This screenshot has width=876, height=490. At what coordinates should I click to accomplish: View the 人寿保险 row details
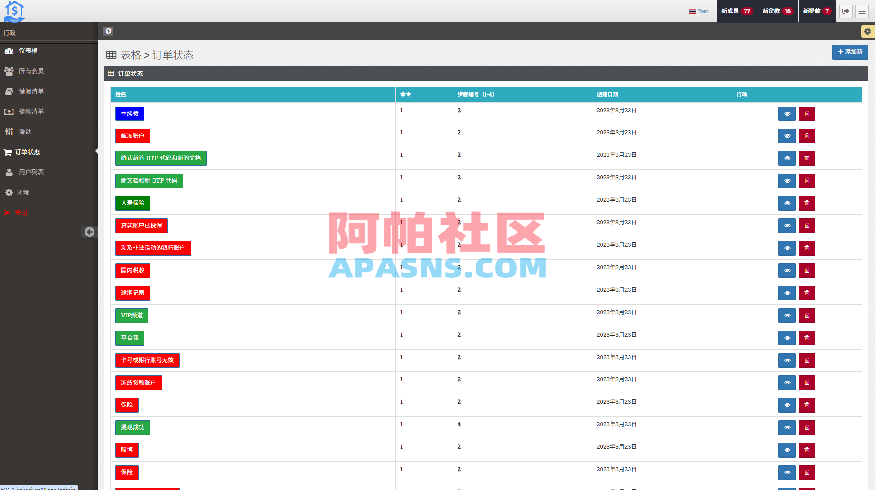pos(786,203)
